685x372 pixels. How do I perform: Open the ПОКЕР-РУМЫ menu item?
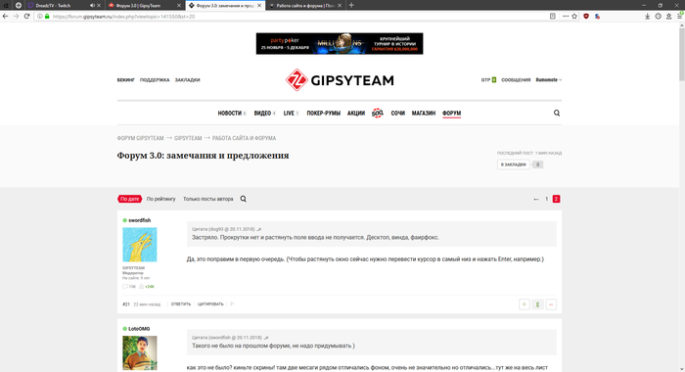point(323,114)
